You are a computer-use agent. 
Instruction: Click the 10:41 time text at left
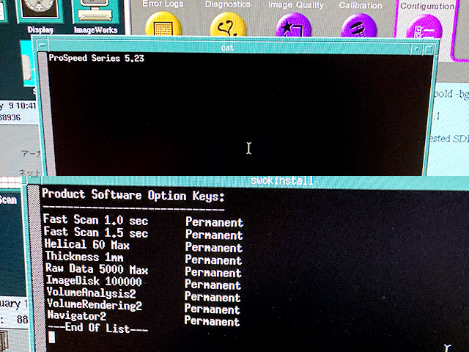pyautogui.click(x=26, y=106)
